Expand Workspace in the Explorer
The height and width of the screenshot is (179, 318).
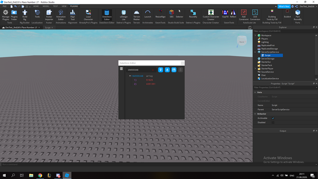pyautogui.click(x=255, y=35)
